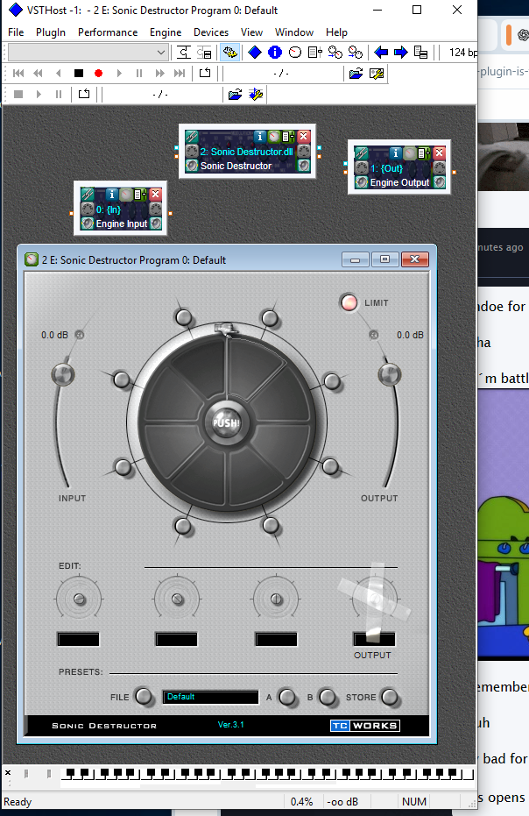Click upper-left side ring button of dial
This screenshot has height=816, width=529.
point(121,380)
